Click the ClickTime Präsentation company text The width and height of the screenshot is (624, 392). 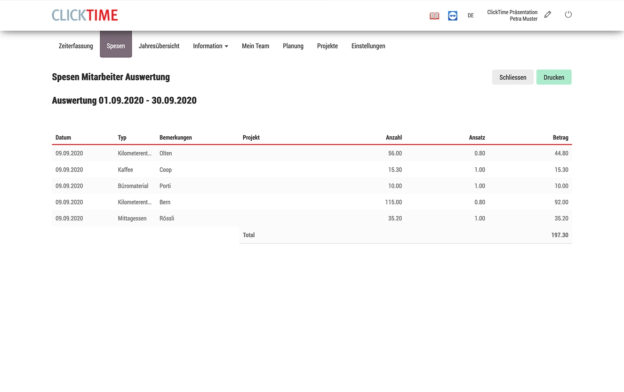tap(512, 12)
